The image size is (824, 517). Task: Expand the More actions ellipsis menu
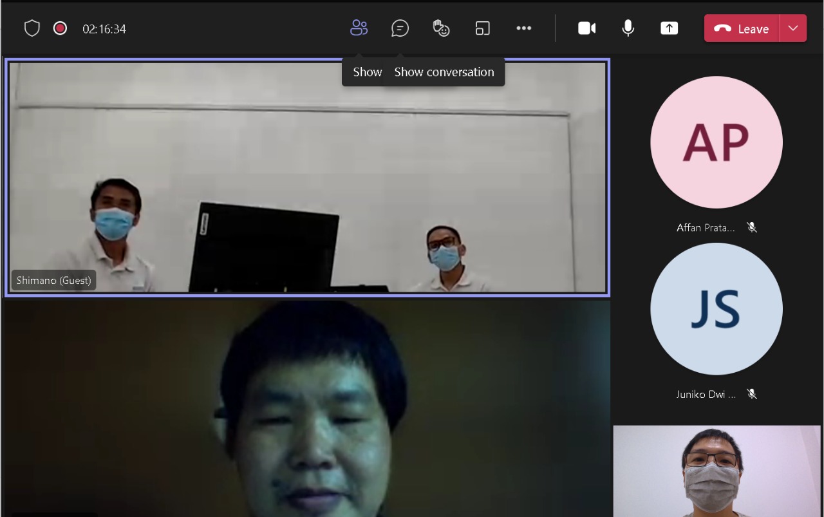coord(523,28)
